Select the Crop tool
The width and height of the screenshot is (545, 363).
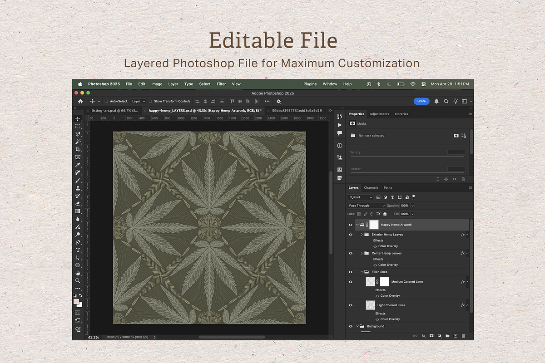point(78,149)
